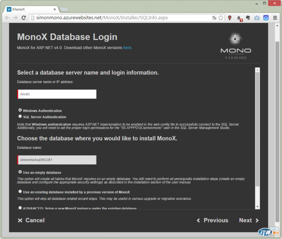282x239 pixels.
Task: Open a new browser tab
Action: click(x=64, y=10)
